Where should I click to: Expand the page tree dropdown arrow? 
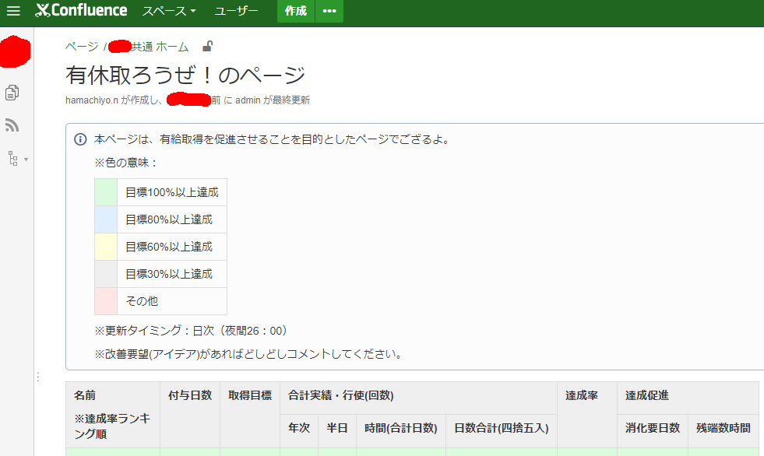tap(26, 160)
